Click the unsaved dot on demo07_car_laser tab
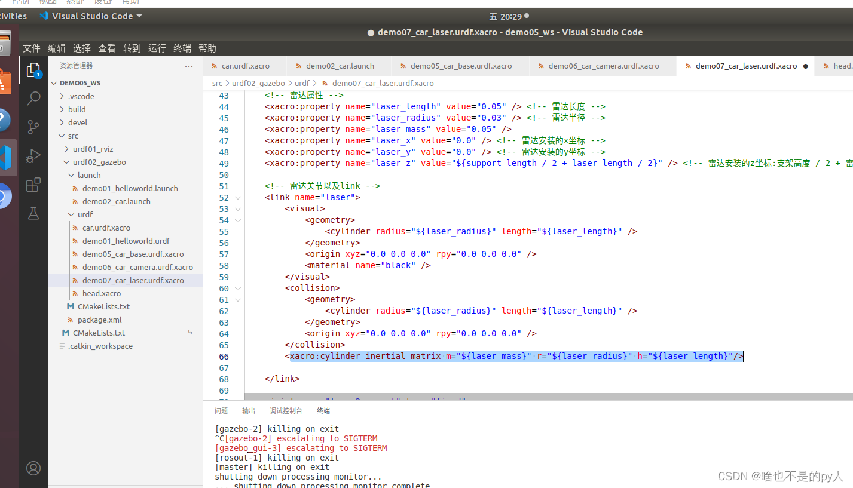Viewport: 853px width, 488px height. (806, 66)
